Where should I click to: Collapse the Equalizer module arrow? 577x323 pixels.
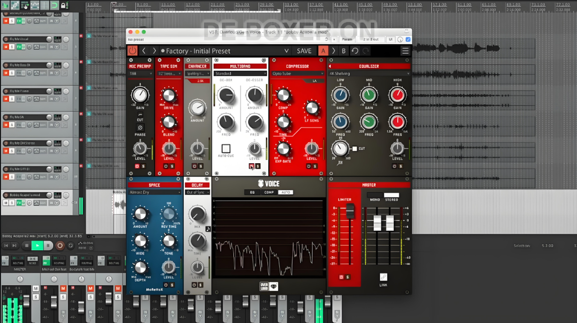pos(330,66)
